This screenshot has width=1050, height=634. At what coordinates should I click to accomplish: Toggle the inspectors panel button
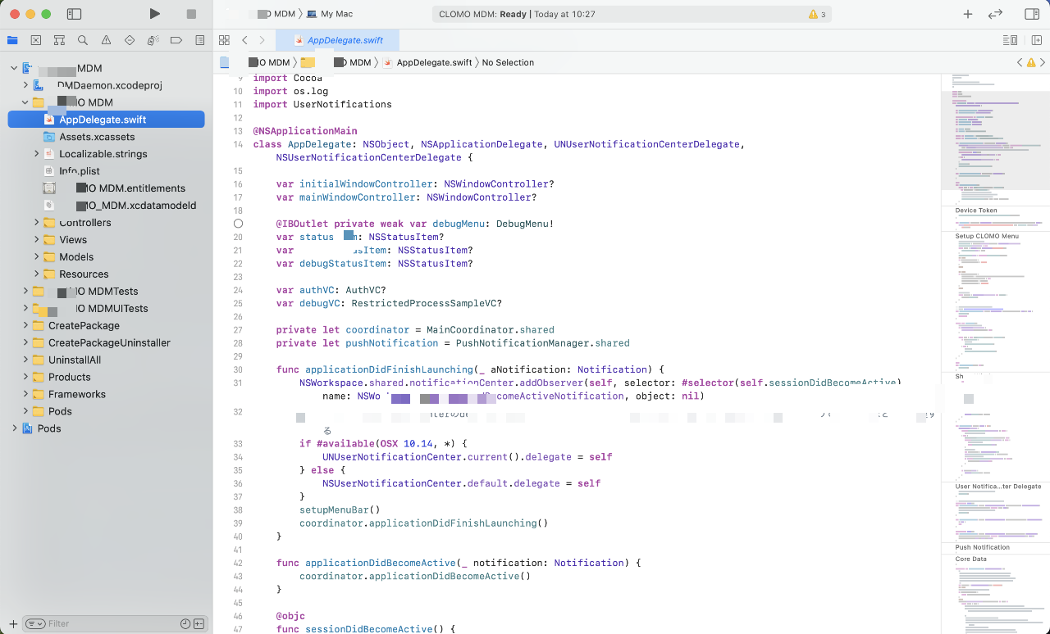[1032, 14]
